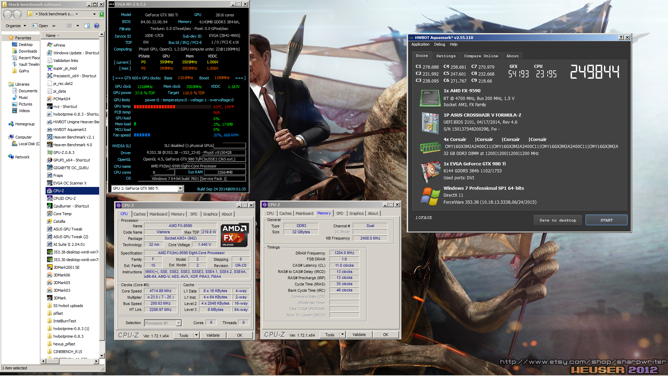Select the highlighted CPU-Z entry in Explorer
The height and width of the screenshot is (376, 668).
coord(72,191)
